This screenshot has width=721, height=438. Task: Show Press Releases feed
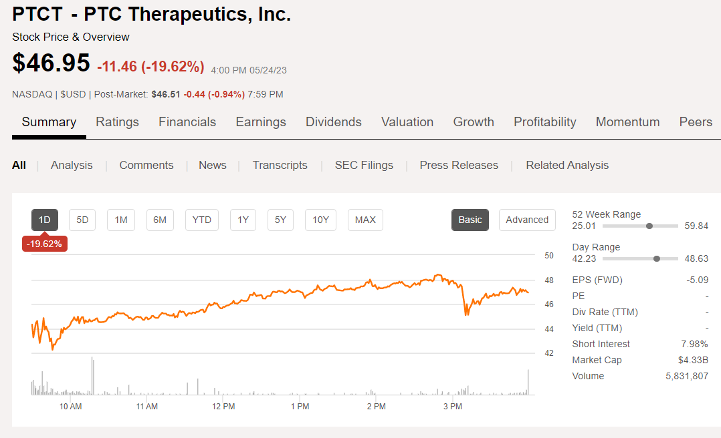[459, 165]
